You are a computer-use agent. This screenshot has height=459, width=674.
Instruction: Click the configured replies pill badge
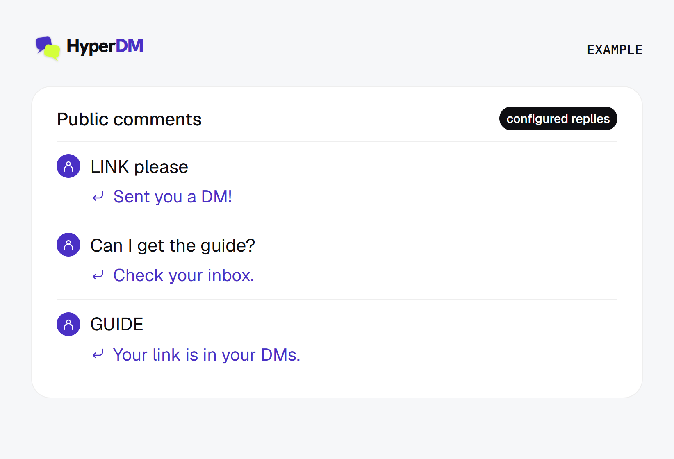pos(558,118)
